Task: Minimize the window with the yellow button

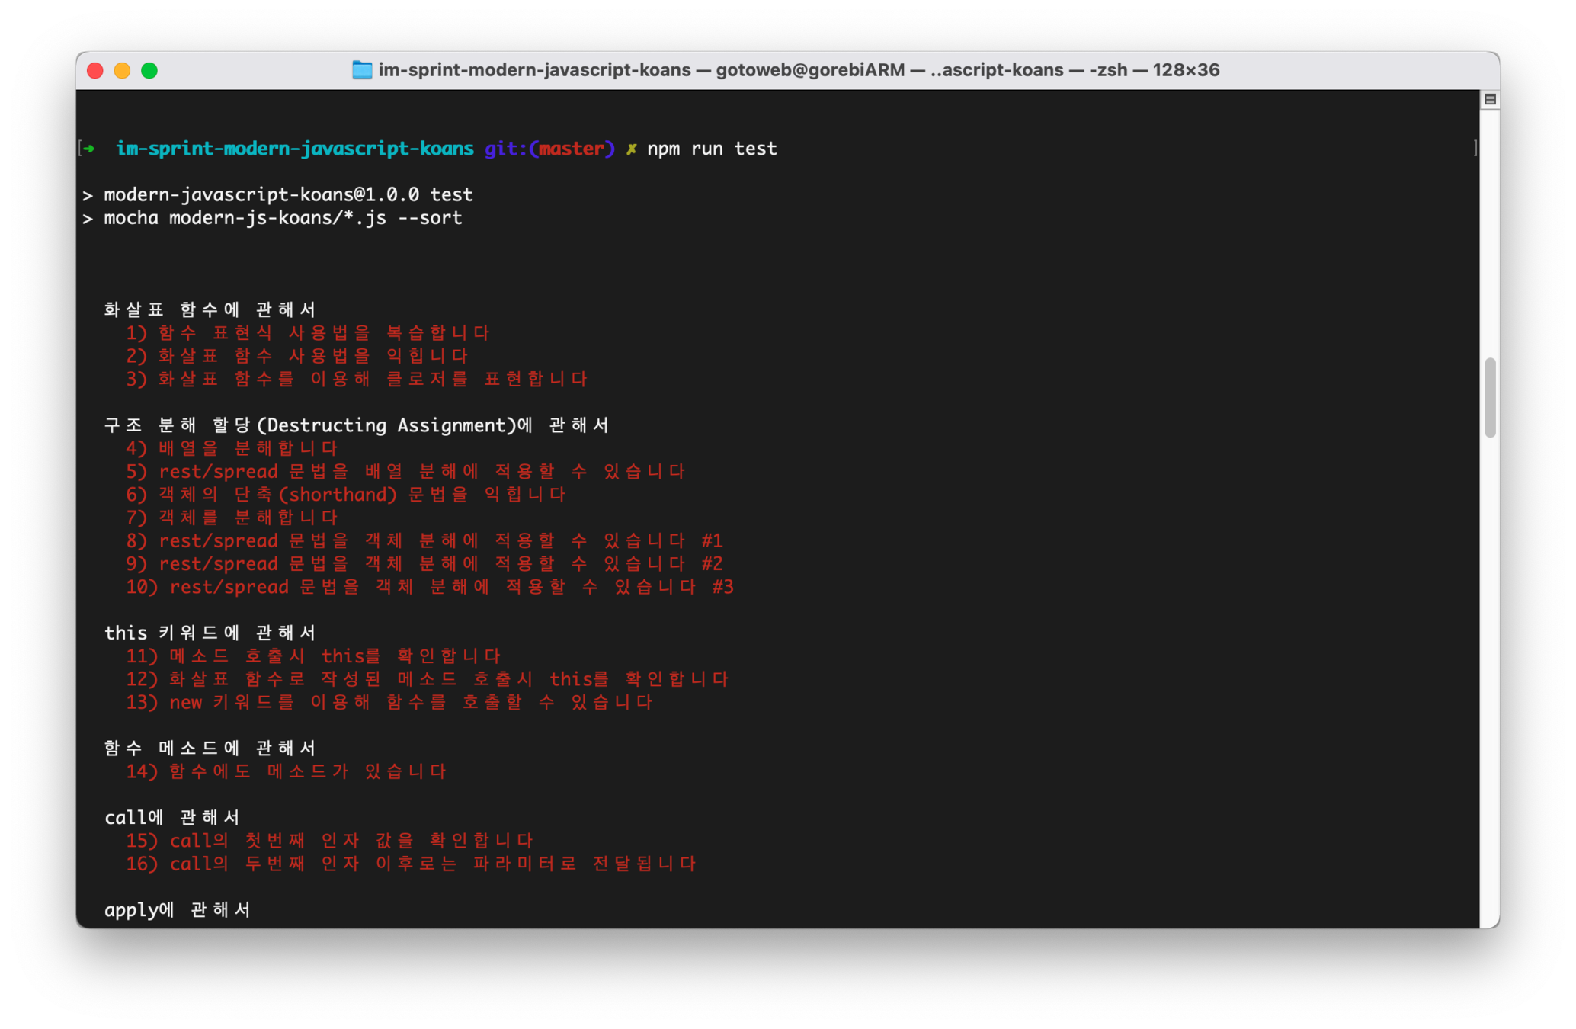Action: (122, 71)
